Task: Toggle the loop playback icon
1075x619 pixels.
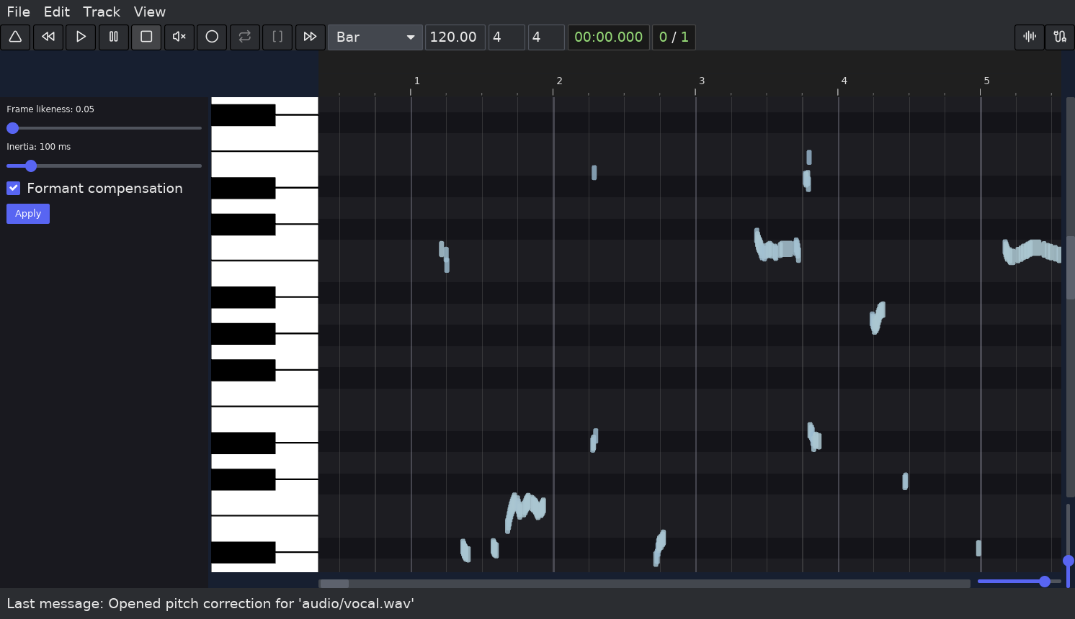Action: 244,37
